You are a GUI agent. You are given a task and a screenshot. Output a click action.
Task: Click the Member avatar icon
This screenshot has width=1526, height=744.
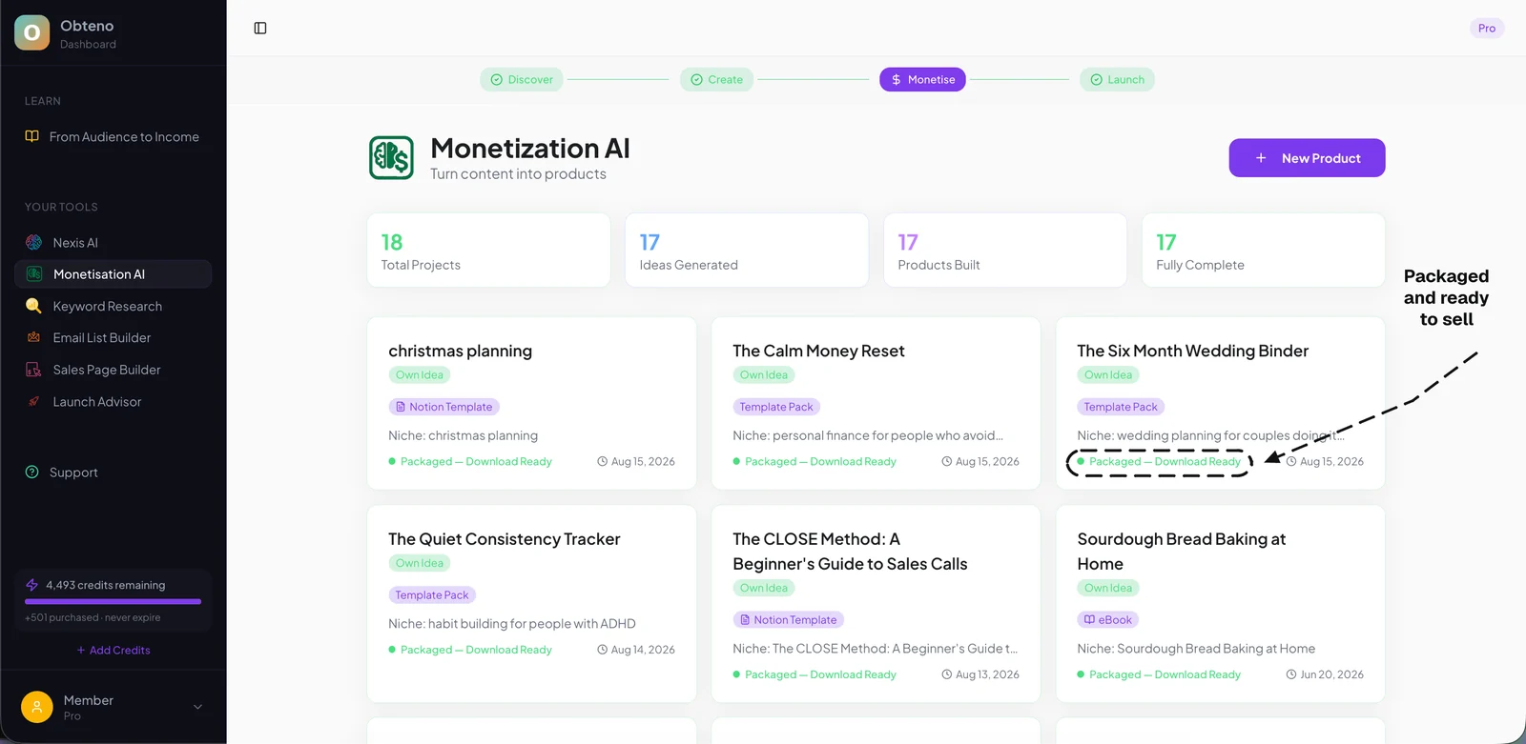[x=36, y=707]
